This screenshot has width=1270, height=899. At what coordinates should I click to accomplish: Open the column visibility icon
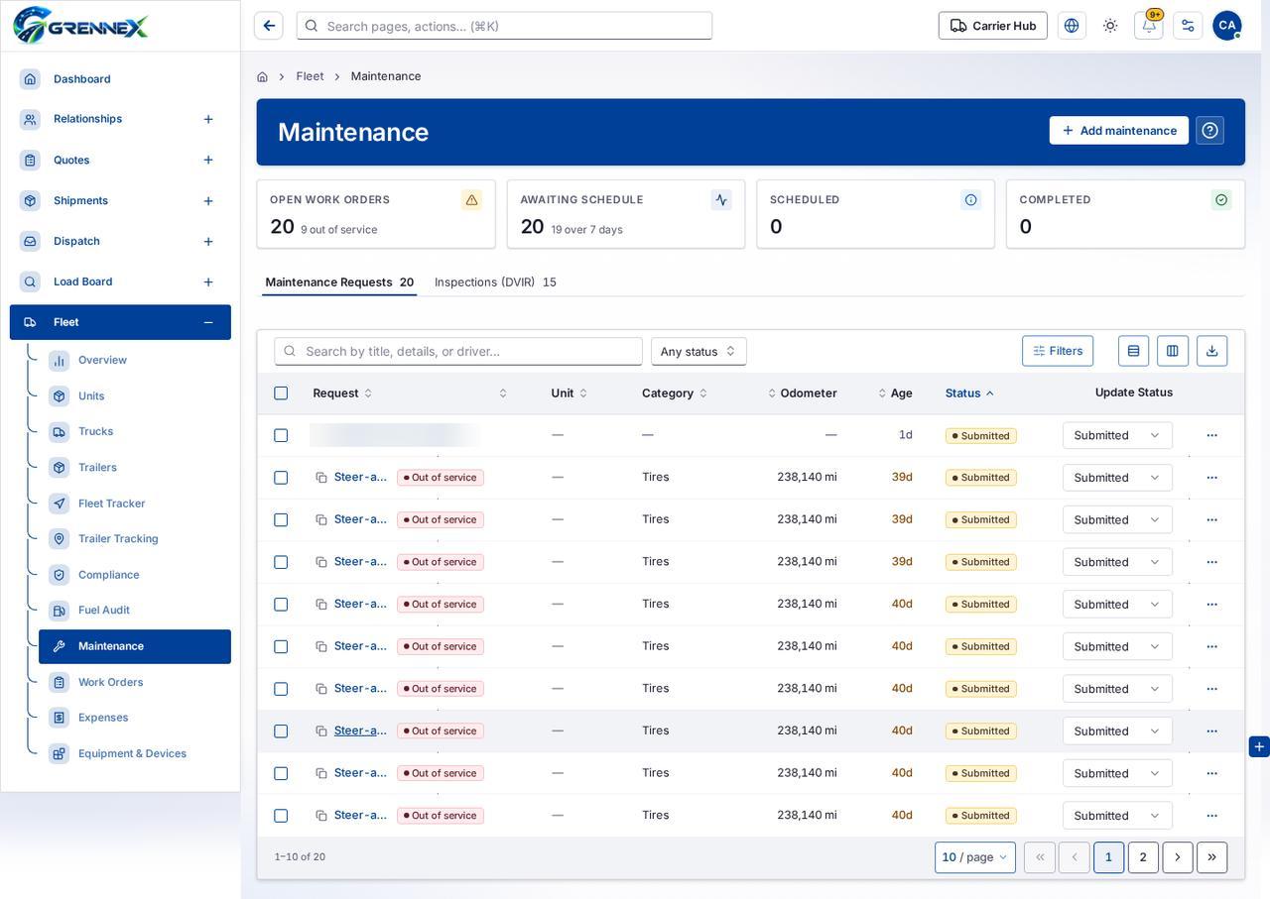1173,351
